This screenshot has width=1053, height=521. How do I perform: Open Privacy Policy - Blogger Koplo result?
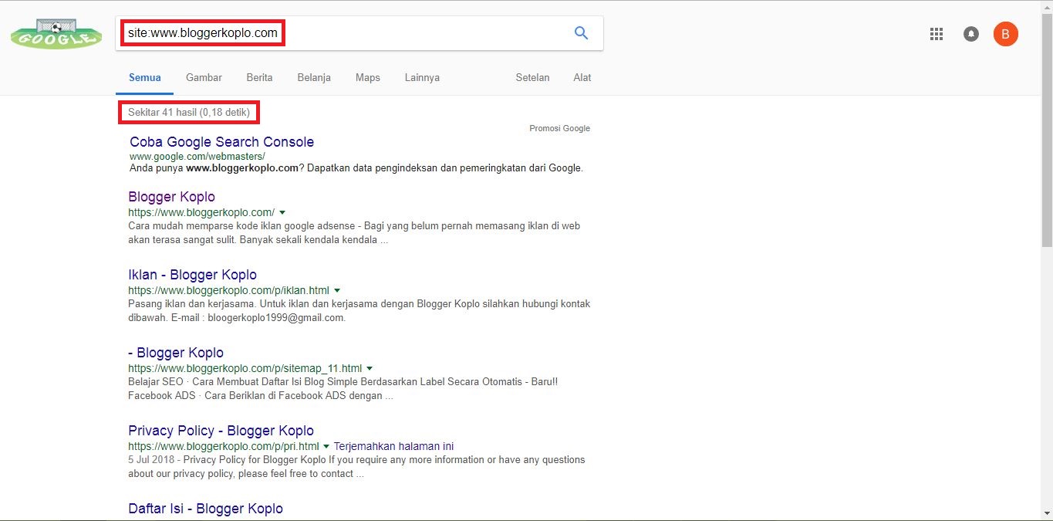click(x=221, y=431)
